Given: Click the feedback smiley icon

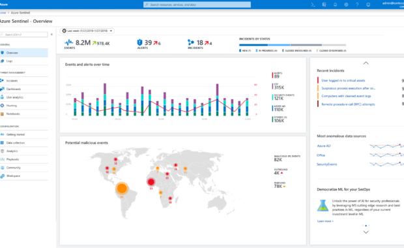Looking at the screenshot, I should (368, 5).
